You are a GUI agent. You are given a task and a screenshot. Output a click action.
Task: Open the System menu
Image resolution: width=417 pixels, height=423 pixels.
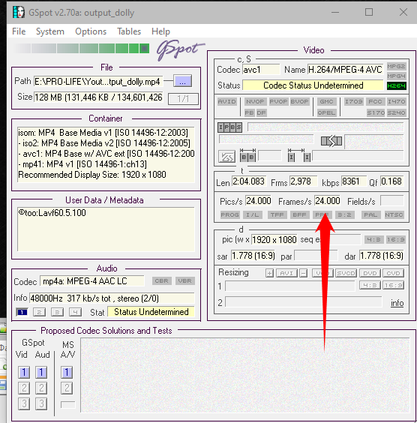coord(50,31)
